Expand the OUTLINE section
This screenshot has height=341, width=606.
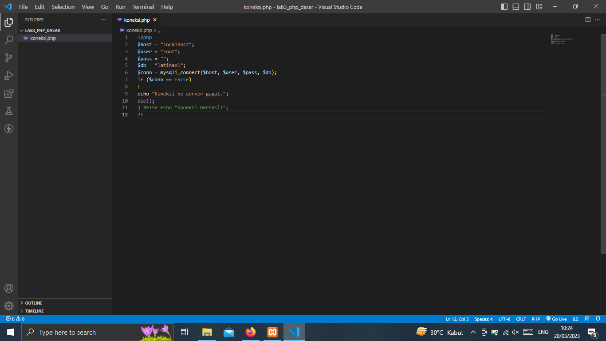click(x=33, y=303)
